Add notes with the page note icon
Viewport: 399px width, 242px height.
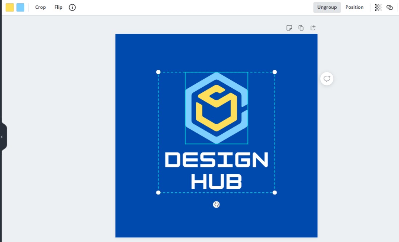tap(289, 28)
